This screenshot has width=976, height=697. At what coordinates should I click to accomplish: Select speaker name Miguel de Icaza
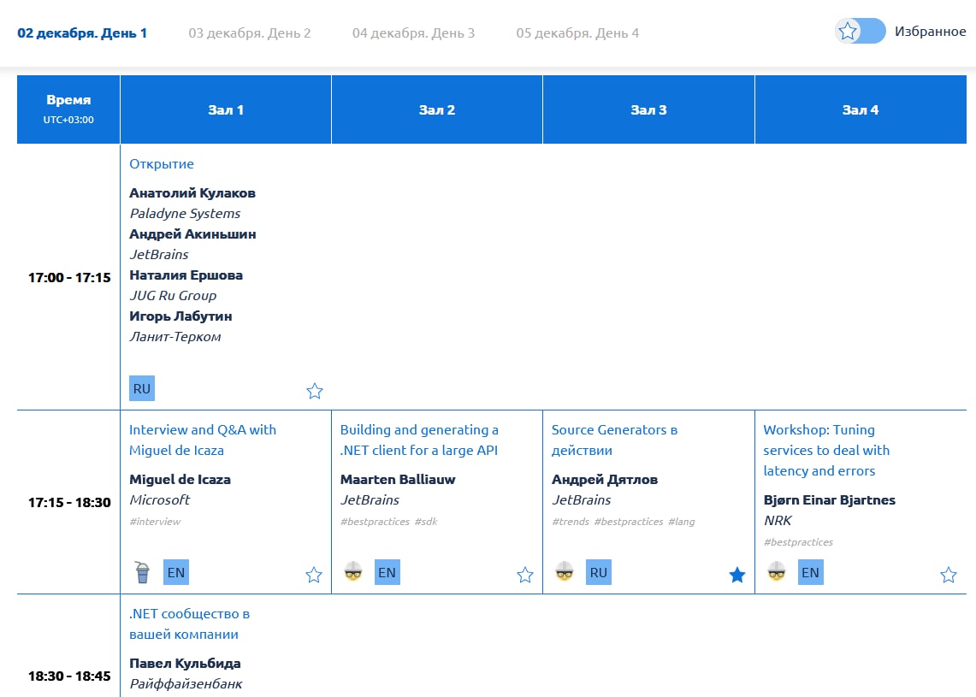tap(180, 479)
